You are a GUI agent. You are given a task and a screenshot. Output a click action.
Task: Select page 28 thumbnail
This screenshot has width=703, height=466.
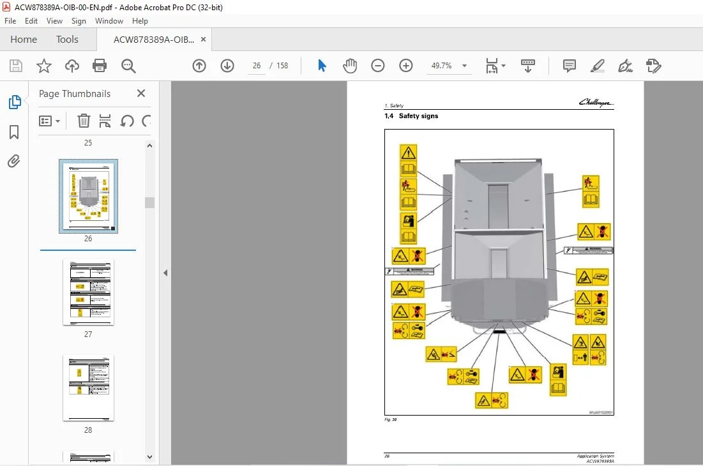click(x=88, y=388)
